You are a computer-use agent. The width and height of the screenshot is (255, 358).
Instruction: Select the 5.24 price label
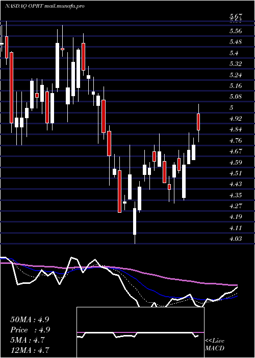[236, 75]
